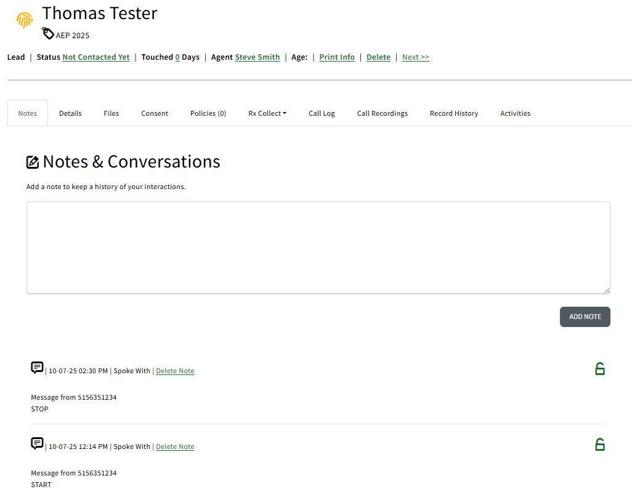Open the Rx Collect dropdown
Image resolution: width=632 pixels, height=497 pixels.
click(267, 113)
